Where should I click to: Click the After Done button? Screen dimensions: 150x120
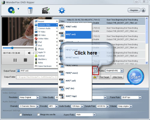[117, 77]
